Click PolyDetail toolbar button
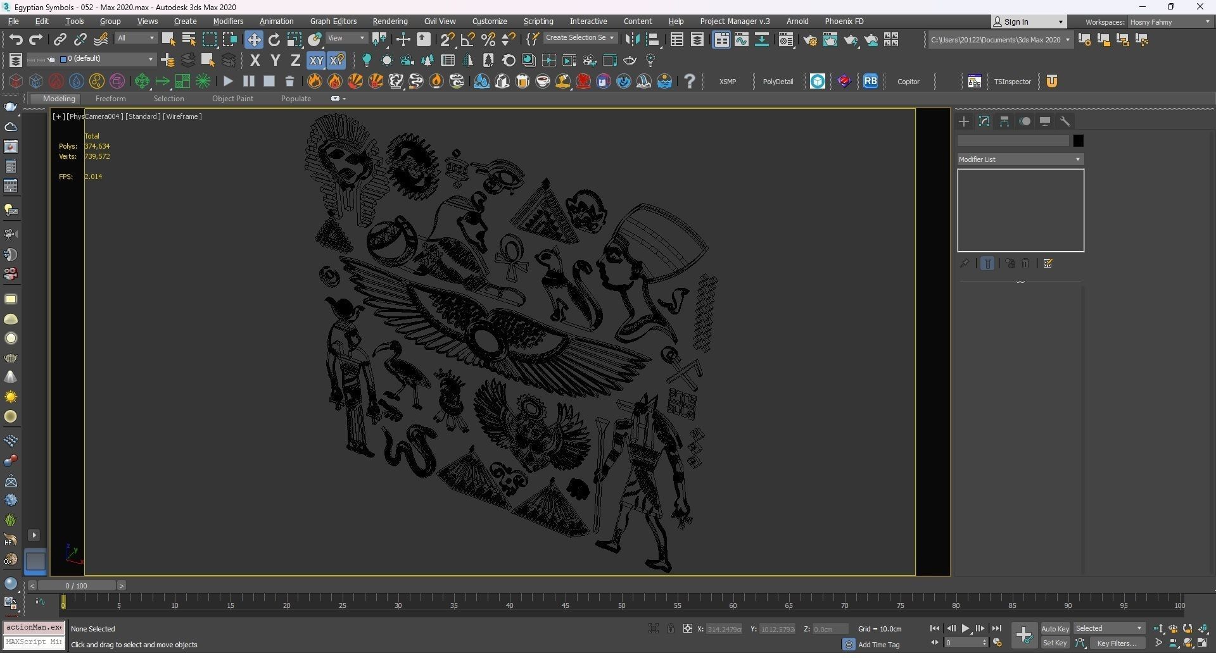The width and height of the screenshot is (1216, 658). (778, 82)
